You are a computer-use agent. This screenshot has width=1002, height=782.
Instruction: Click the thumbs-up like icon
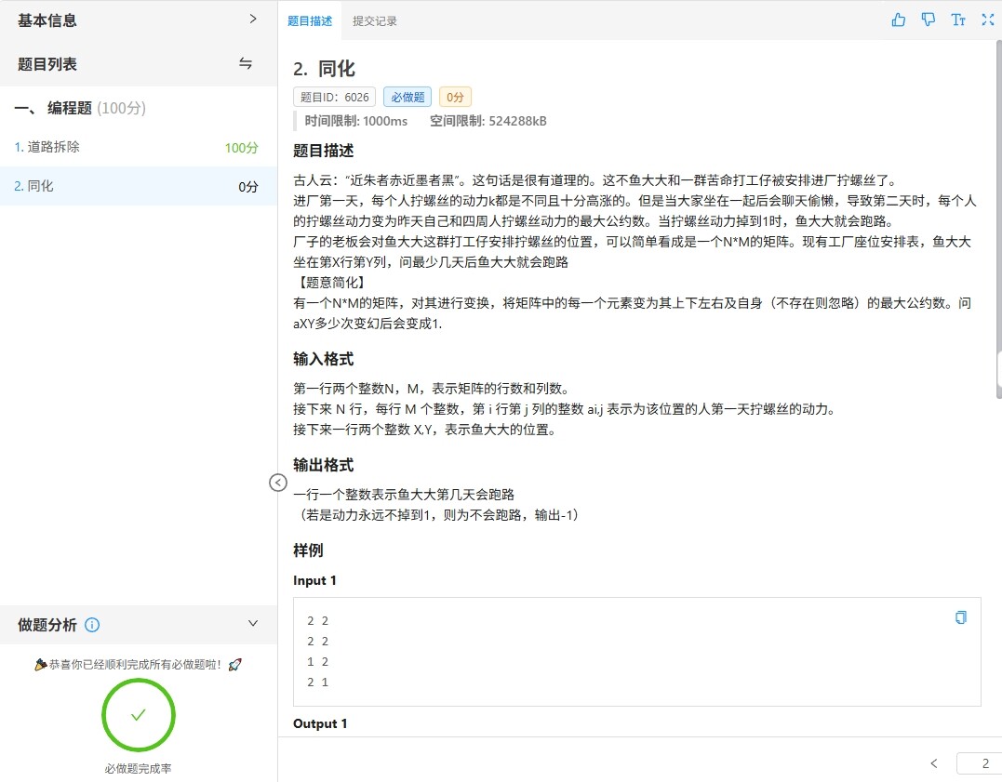[898, 20]
